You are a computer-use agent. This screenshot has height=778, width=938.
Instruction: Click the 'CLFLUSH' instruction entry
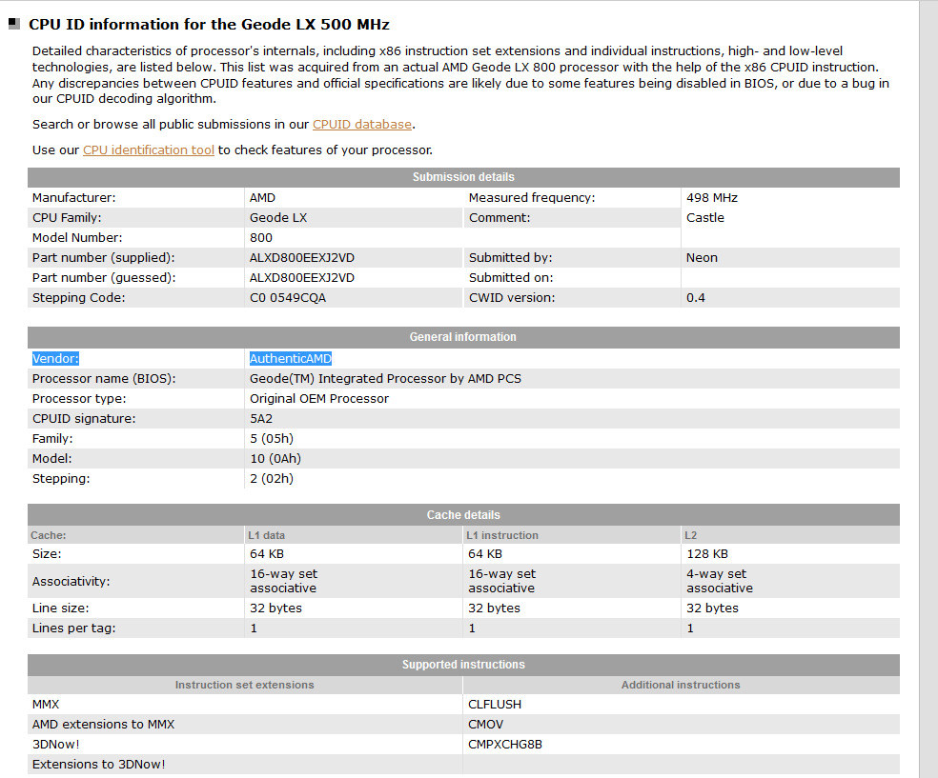(495, 705)
